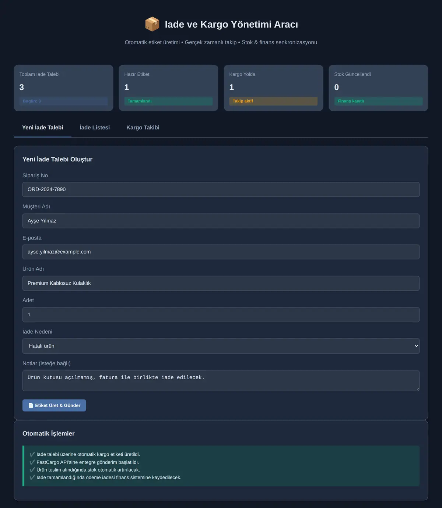Image resolution: width=442 pixels, height=508 pixels.
Task: Click the Hazır Etiket card label
Action: click(x=137, y=74)
